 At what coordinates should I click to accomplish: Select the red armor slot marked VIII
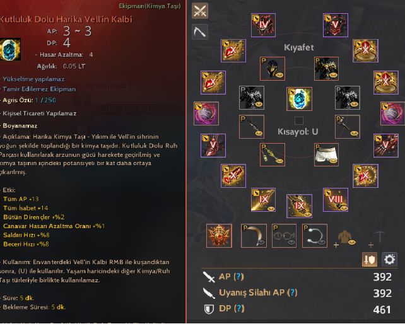(335, 200)
